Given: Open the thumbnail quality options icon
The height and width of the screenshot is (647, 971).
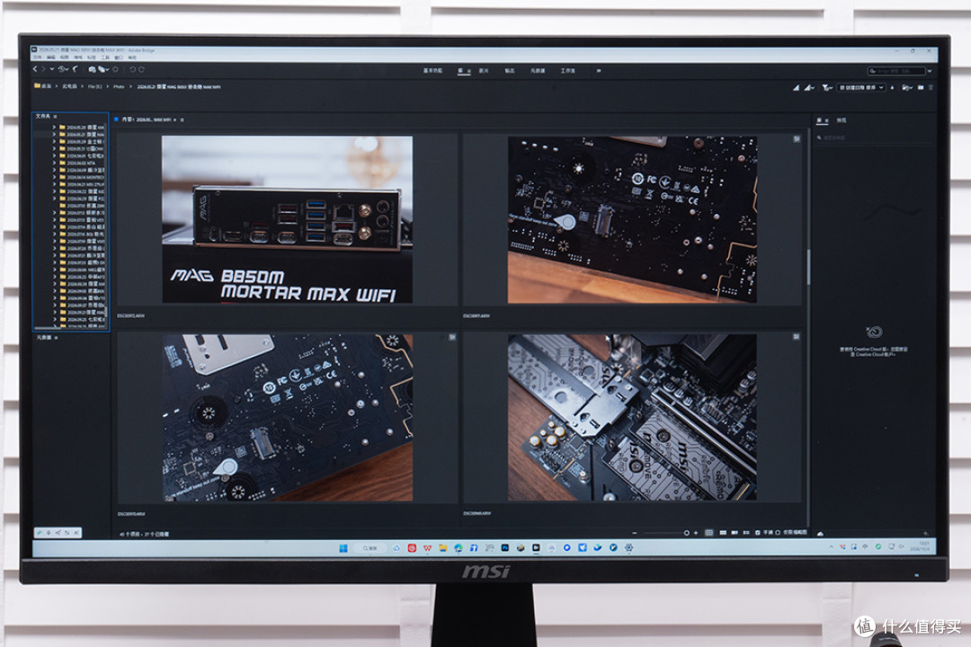Looking at the screenshot, I should 809,88.
